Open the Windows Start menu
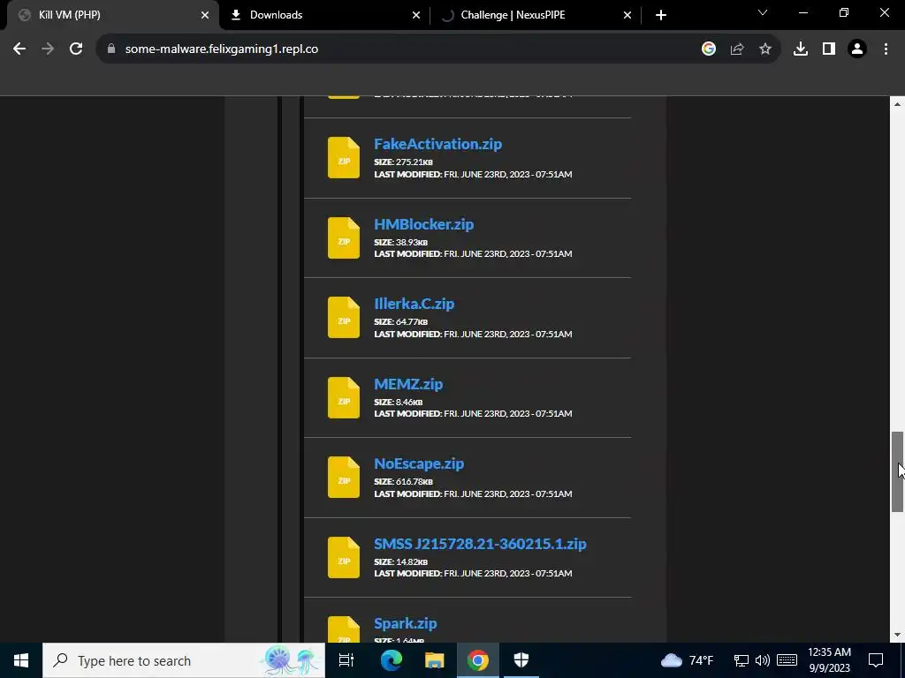 tap(21, 660)
